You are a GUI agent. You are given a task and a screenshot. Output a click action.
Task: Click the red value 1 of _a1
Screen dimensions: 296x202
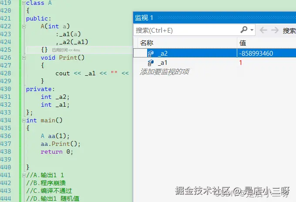(x=240, y=63)
